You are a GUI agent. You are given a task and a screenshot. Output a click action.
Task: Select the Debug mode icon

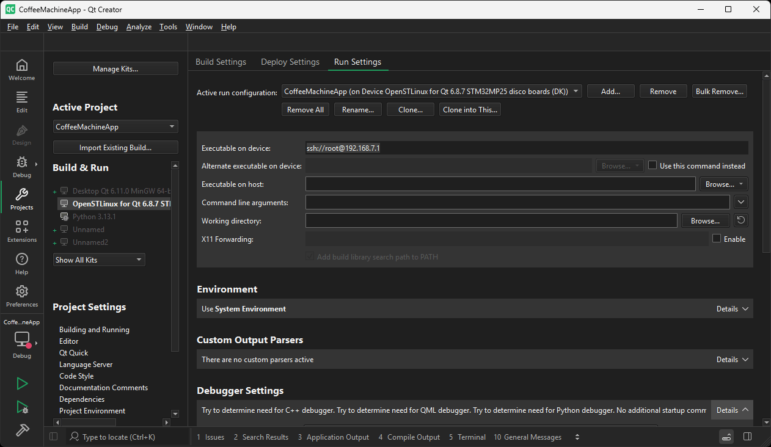(21, 166)
